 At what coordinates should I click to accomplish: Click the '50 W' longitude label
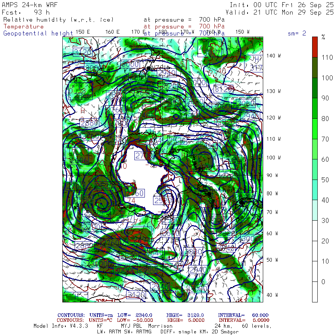[272, 260]
